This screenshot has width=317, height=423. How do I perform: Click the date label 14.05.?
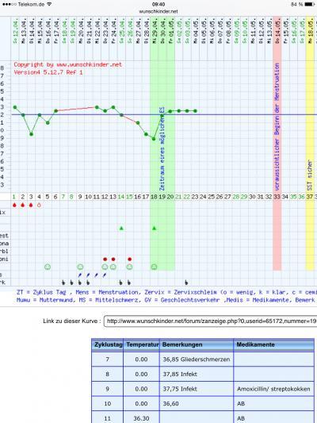click(277, 31)
